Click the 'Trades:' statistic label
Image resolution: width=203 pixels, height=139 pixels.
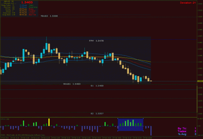pyautogui.click(x=182, y=131)
